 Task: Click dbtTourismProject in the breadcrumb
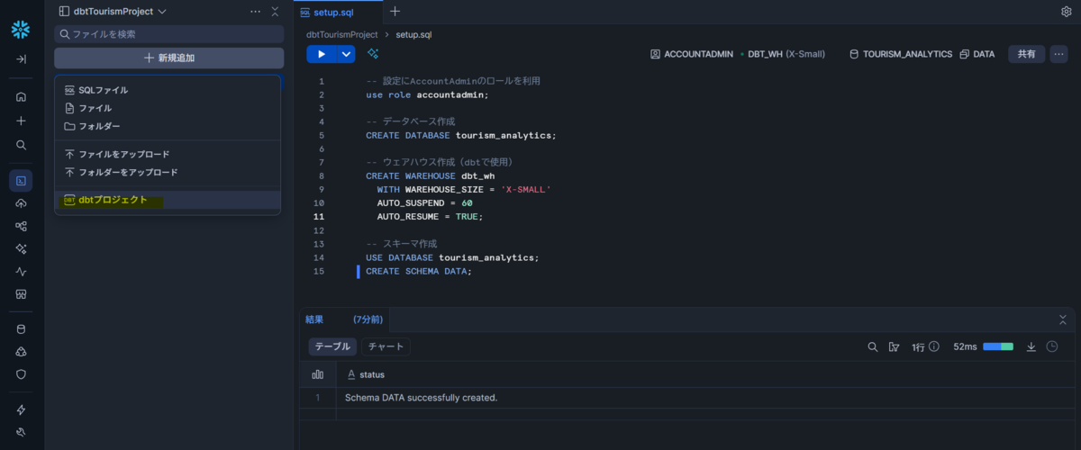point(342,34)
